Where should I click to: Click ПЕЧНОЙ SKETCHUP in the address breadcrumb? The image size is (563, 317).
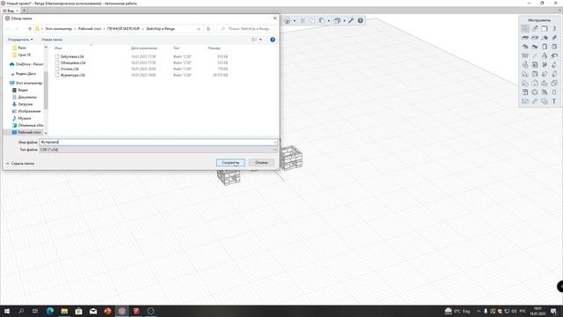[123, 29]
